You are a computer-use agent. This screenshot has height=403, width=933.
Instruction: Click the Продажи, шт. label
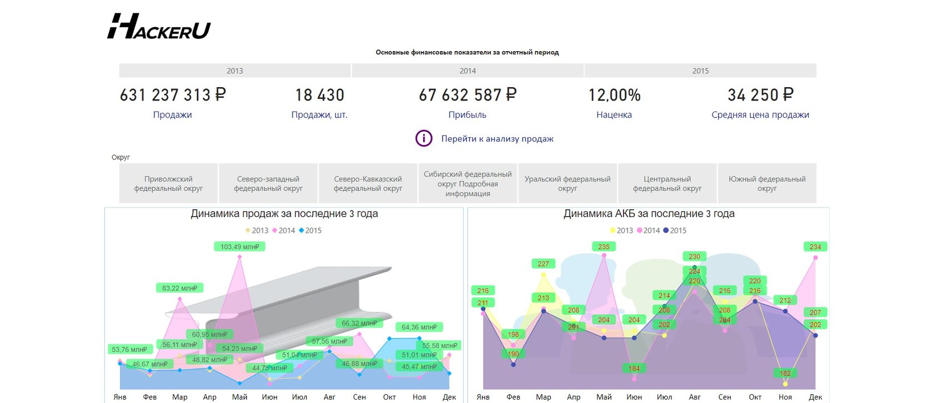[319, 115]
